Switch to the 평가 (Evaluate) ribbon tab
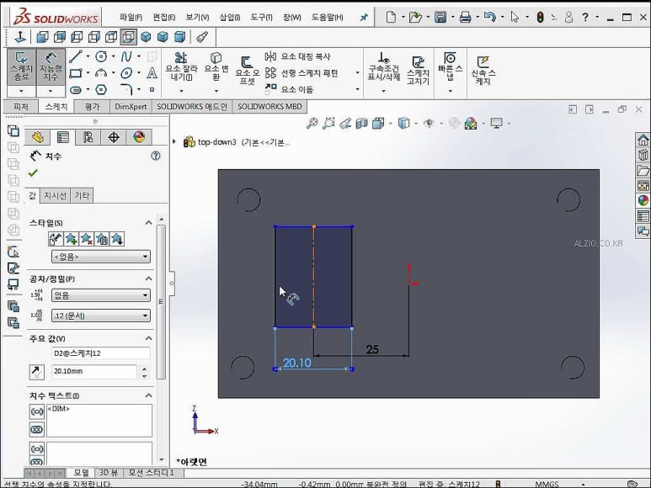The image size is (651, 488). [92, 107]
